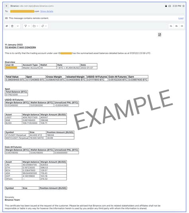
Task: Click the Cross Margin '0.05640100 BTC' cell
Action: (55, 80)
